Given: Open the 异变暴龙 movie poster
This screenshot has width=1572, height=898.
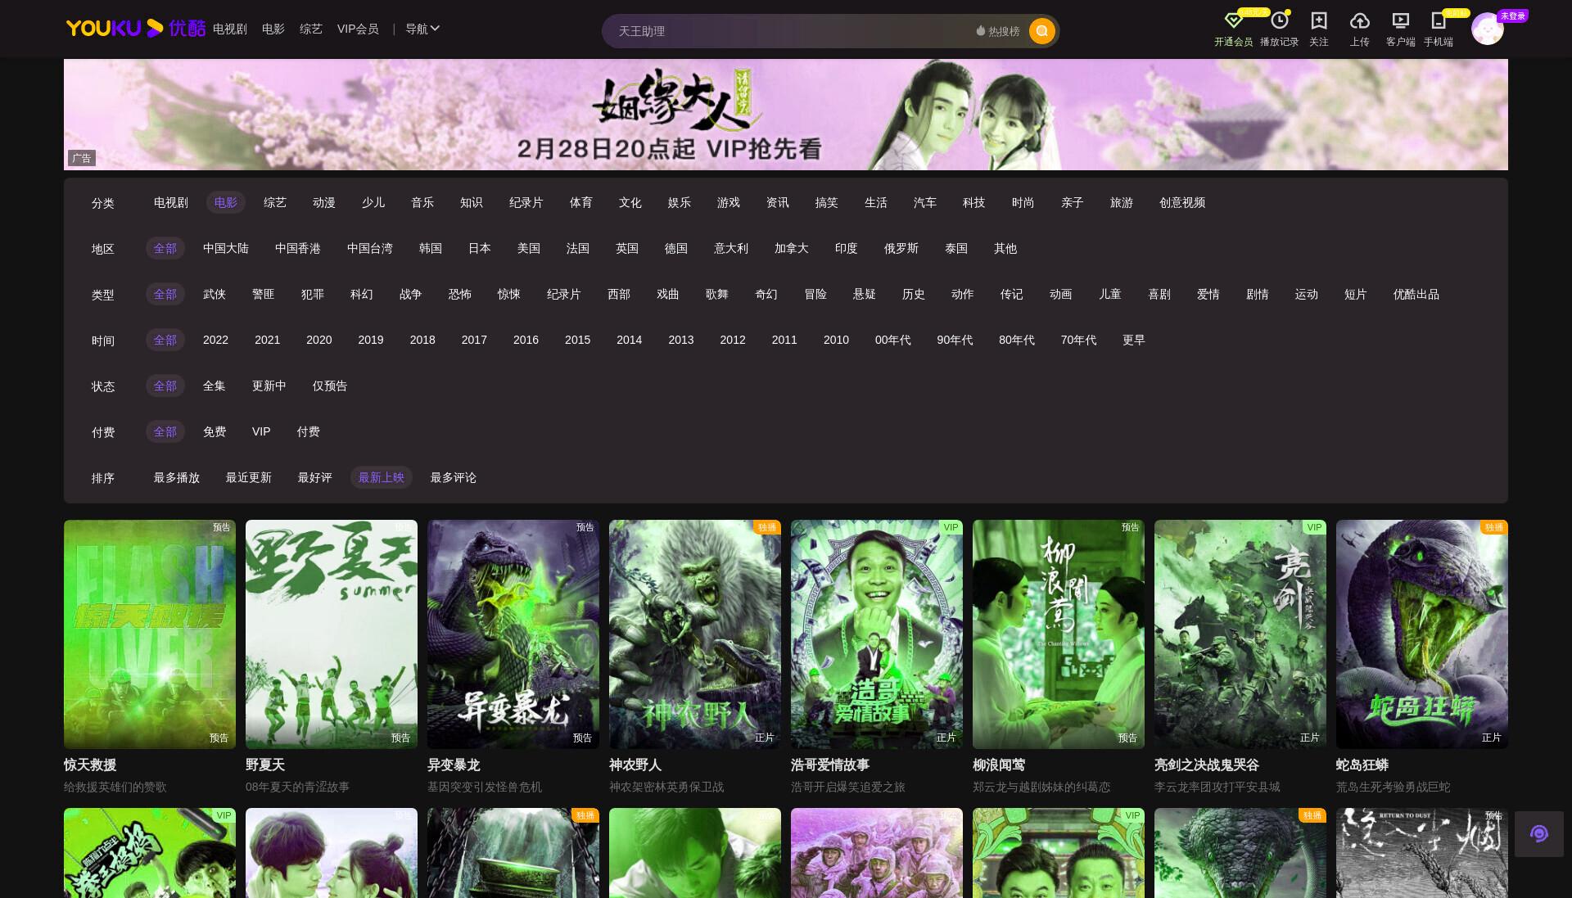Looking at the screenshot, I should [513, 634].
